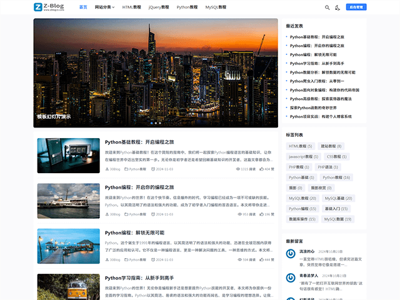Click folder icon of 解锁无限可能 article
This screenshot has width=400, height=300.
[x=126, y=260]
